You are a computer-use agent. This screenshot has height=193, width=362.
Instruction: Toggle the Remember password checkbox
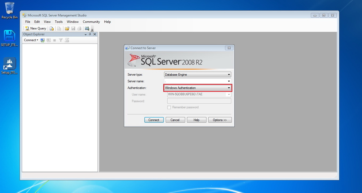(169, 107)
